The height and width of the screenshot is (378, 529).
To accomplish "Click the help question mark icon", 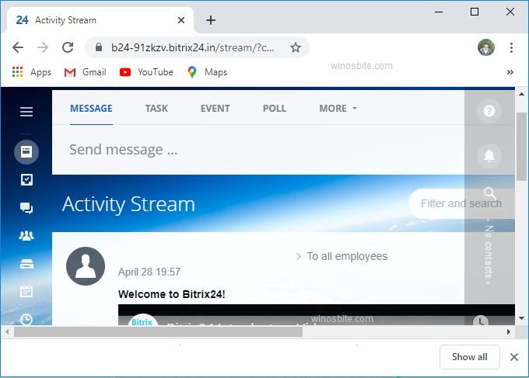I will point(489,111).
